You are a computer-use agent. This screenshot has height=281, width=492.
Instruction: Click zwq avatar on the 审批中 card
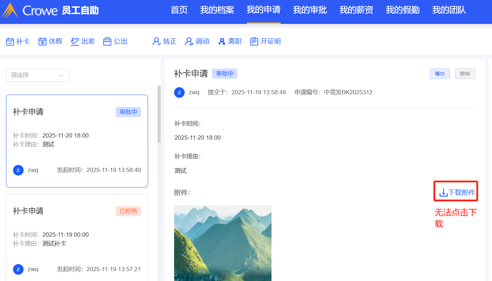[x=18, y=170]
